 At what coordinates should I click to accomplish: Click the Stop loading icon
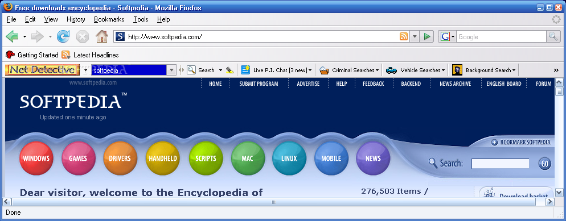point(83,36)
